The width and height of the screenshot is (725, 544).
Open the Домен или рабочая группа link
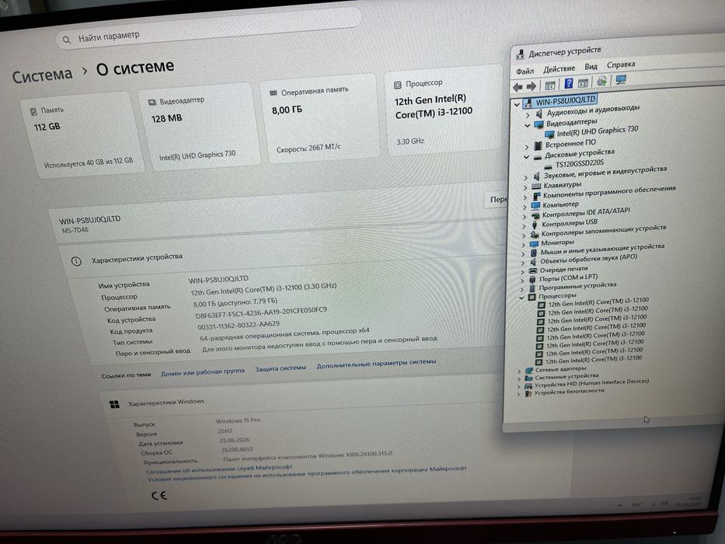pos(203,372)
